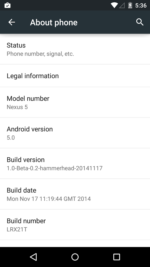Tap the Build date row
This screenshot has width=150, height=267.
(x=75, y=194)
